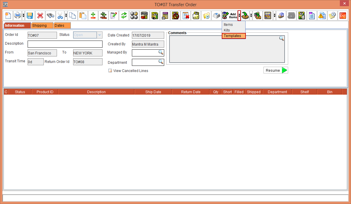Click the Resume button
The width and height of the screenshot is (351, 204).
click(x=275, y=70)
